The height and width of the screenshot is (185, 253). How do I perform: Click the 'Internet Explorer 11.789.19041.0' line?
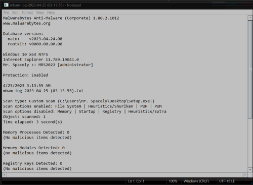[x=41, y=59]
